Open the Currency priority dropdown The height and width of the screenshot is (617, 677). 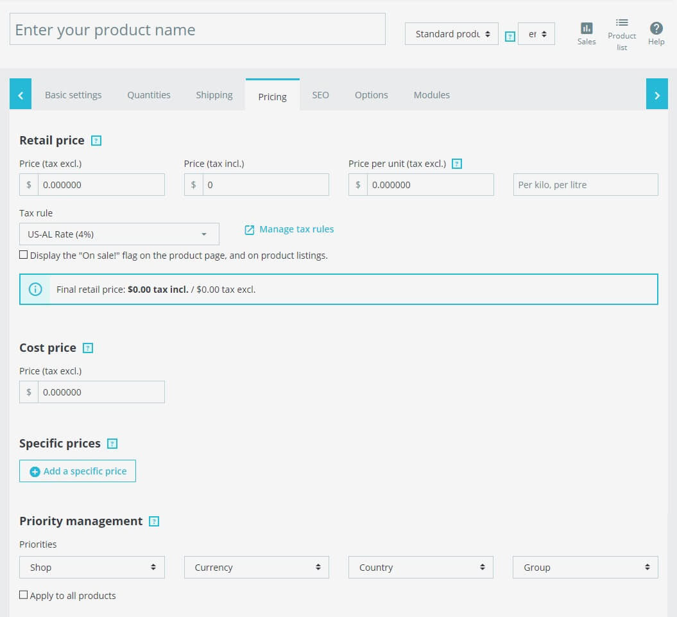(x=256, y=567)
